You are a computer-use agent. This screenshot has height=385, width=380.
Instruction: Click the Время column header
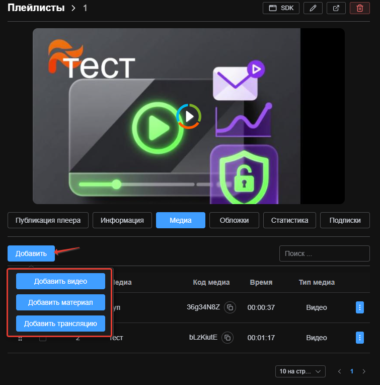click(261, 282)
